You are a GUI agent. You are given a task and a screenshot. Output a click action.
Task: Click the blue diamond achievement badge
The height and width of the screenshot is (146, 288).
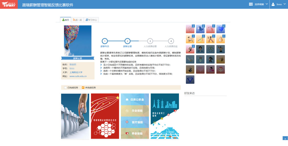(190, 80)
